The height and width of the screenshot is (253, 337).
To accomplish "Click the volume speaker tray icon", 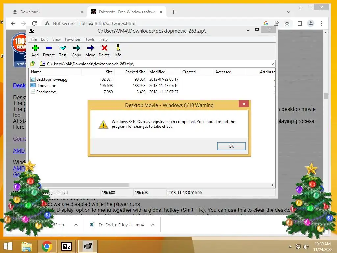I will [306, 246].
